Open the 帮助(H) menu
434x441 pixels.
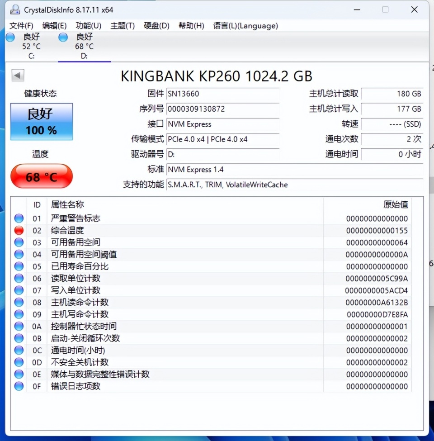click(191, 26)
